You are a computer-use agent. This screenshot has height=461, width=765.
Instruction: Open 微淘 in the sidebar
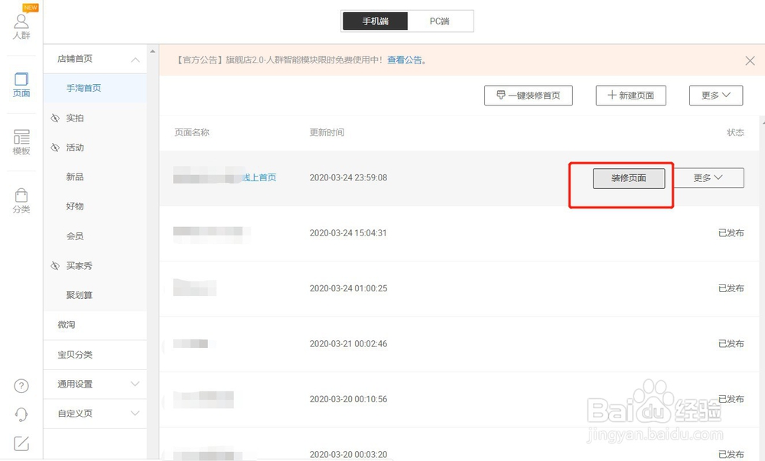67,325
